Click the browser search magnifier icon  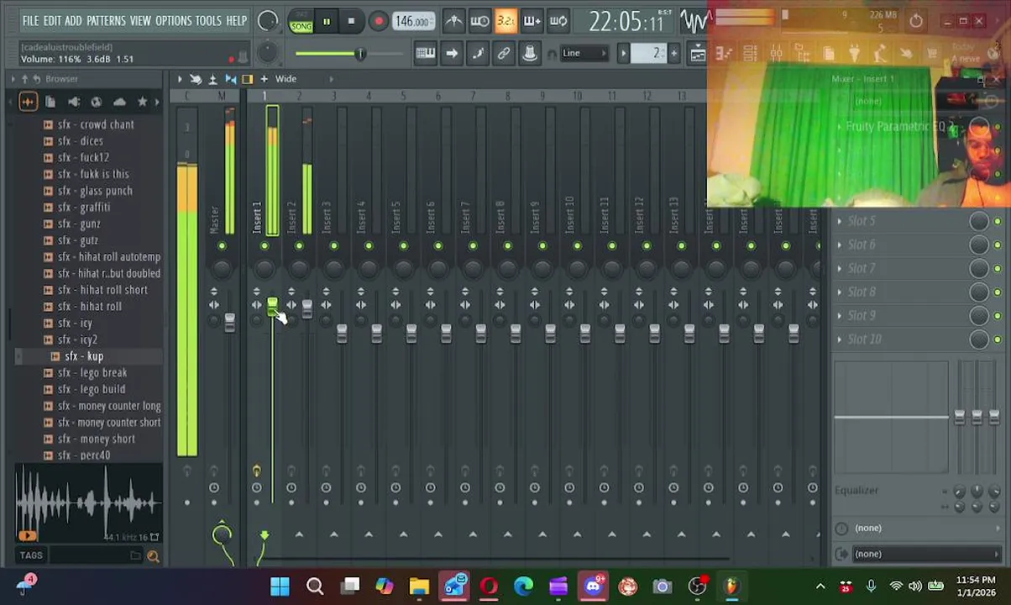point(153,555)
